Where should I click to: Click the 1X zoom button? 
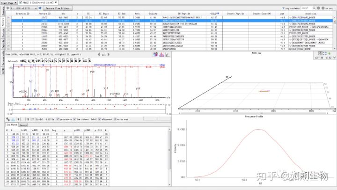click(28, 119)
